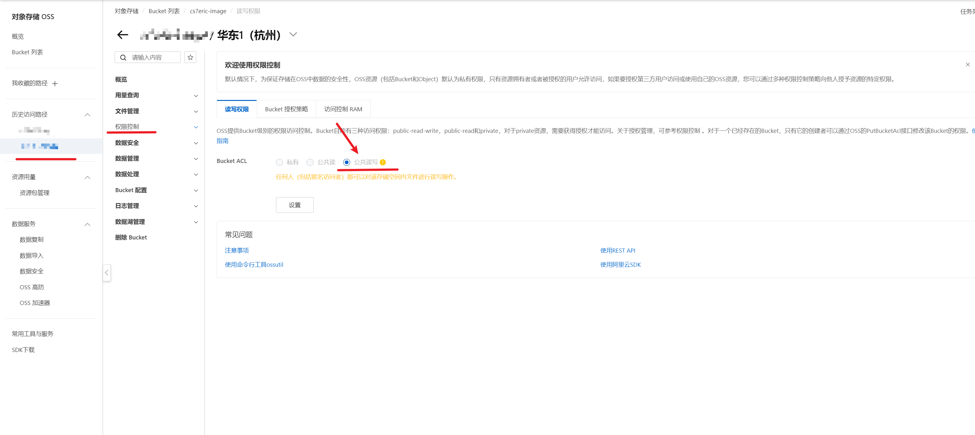The height and width of the screenshot is (435, 975).
Task: Collapse the sidebar with the arrow handle
Action: pyautogui.click(x=107, y=273)
